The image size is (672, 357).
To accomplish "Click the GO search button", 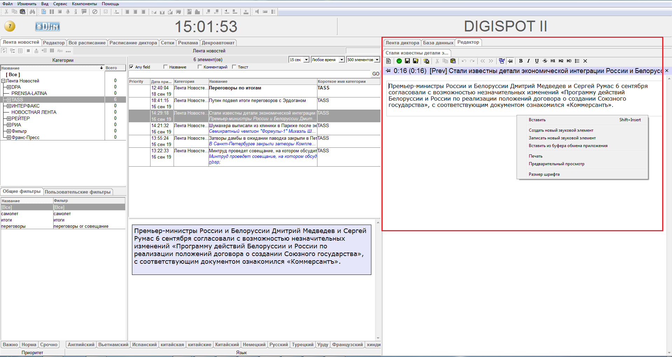I will [376, 74].
